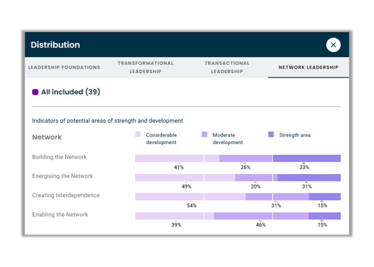Click the 49% segment of Energising the Network
The height and width of the screenshot is (267, 374).
tap(185, 178)
